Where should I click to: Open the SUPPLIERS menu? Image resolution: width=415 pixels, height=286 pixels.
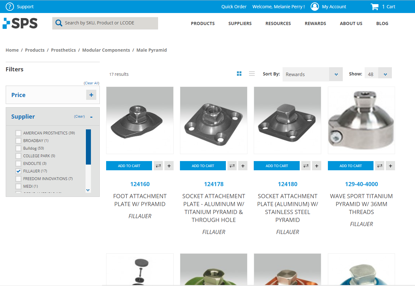[x=240, y=23]
